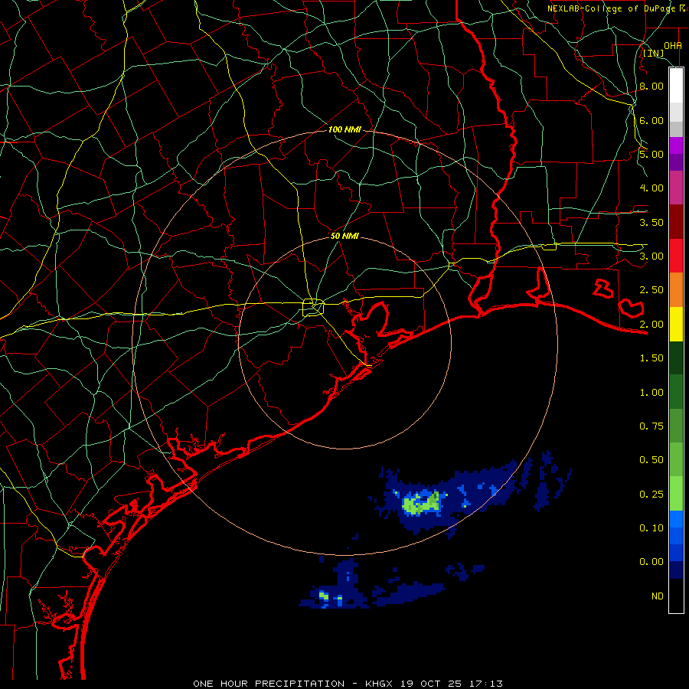The height and width of the screenshot is (689, 689).
Task: Pick the pink legend swatch near 4.00
Action: [676, 188]
